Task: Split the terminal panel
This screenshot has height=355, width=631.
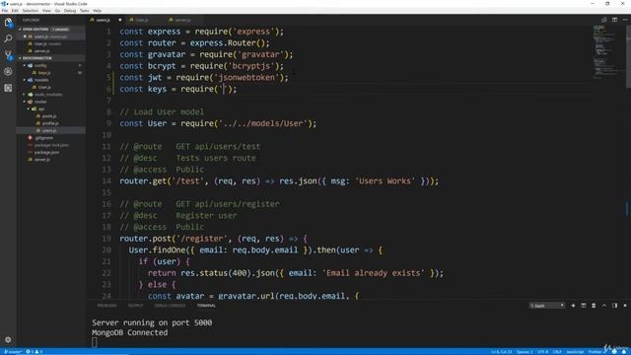Action: [583, 306]
